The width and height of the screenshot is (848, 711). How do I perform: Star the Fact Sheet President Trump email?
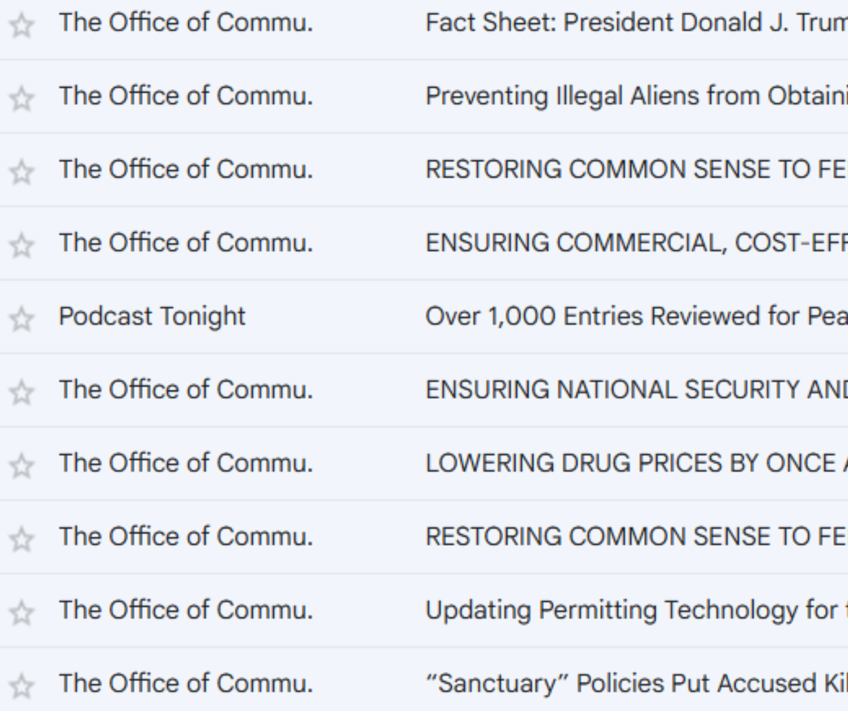[21, 25]
